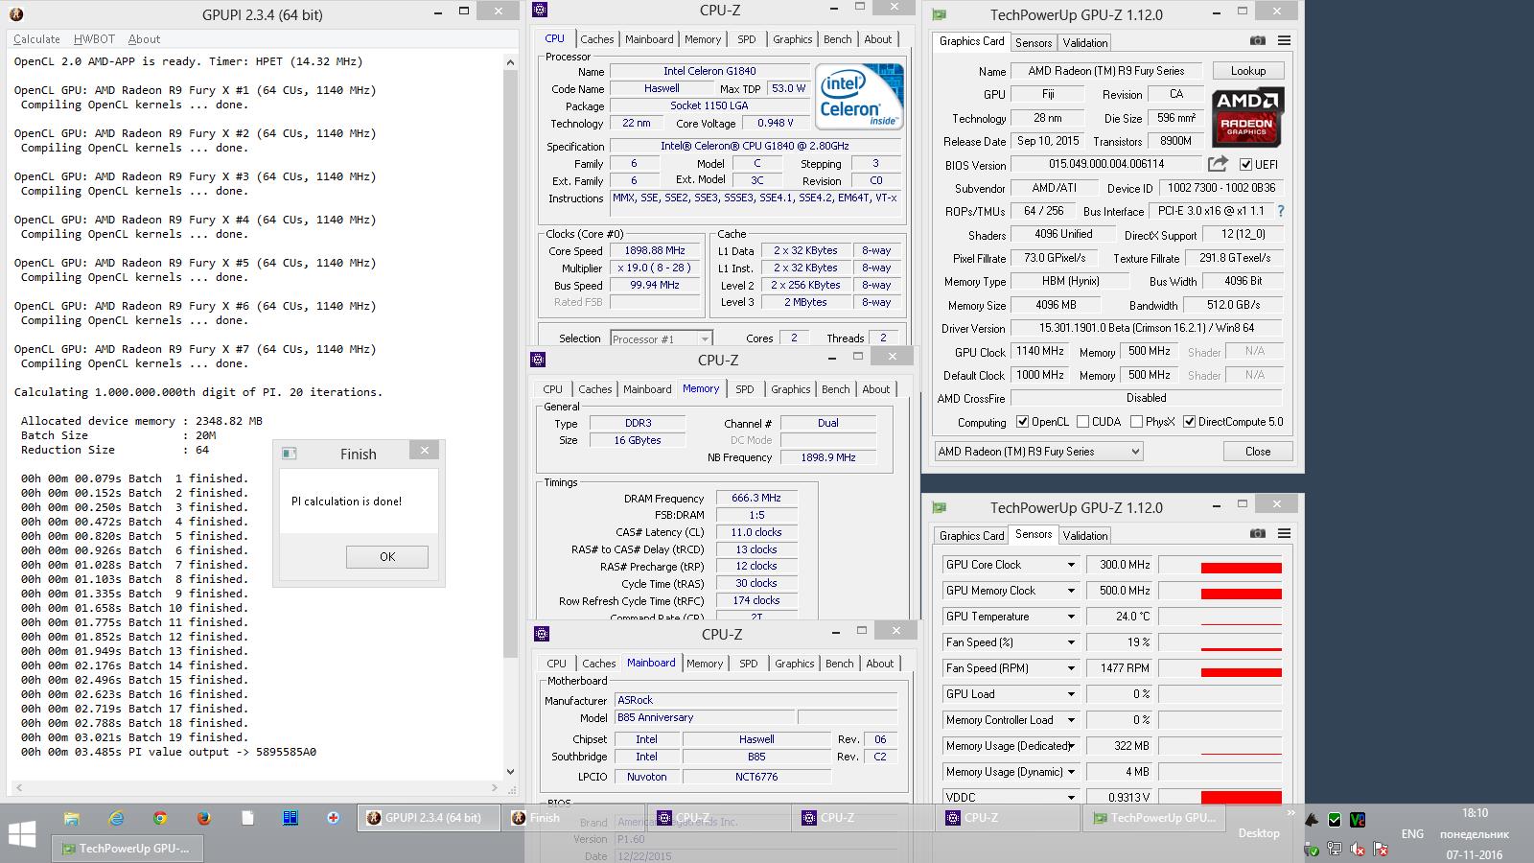The height and width of the screenshot is (863, 1534).
Task: Open SPD tab in CPU-Z window showing Memory
Action: click(744, 389)
